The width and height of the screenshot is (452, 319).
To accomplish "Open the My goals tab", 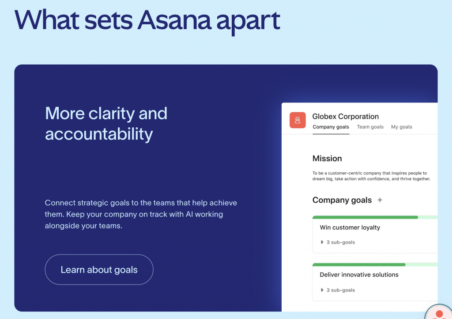I will coord(401,127).
